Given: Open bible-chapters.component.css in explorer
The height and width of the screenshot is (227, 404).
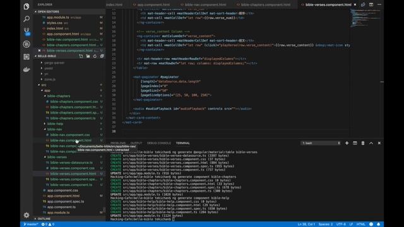Looking at the screenshot, I should point(69,102).
